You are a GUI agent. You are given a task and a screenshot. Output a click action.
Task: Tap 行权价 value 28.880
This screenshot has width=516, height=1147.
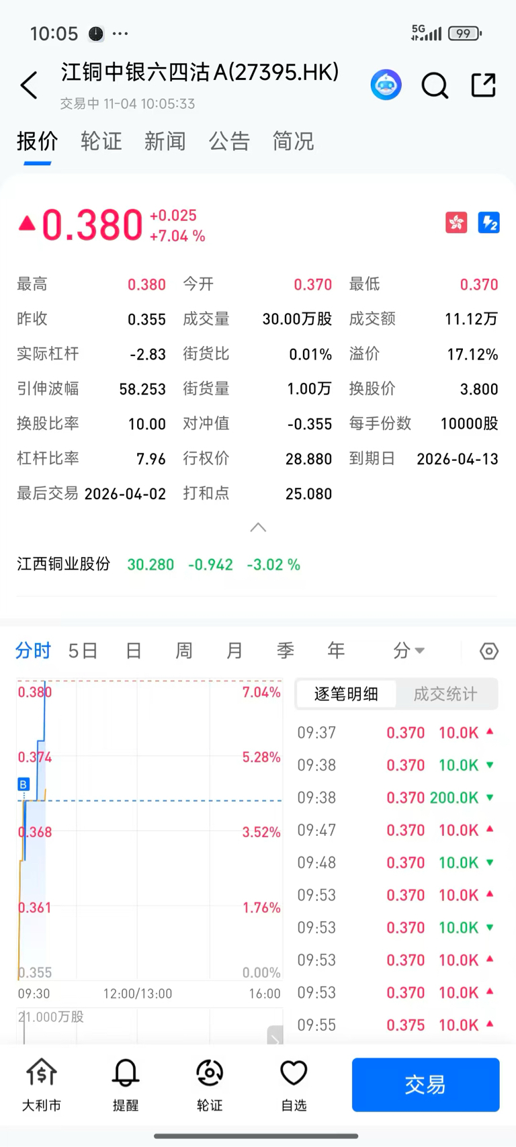click(x=308, y=459)
